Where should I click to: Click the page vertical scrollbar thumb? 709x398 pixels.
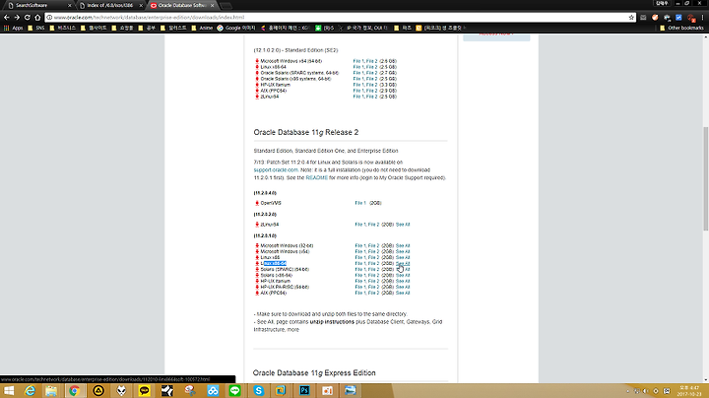705,179
